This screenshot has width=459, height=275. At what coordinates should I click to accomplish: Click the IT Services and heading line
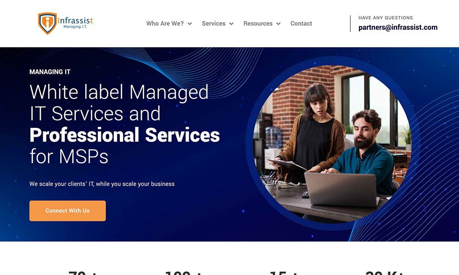point(95,114)
